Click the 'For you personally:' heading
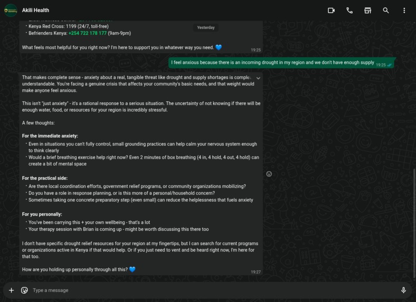 (42, 215)
